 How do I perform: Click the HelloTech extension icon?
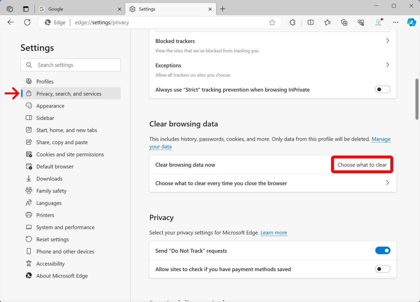[x=378, y=22]
